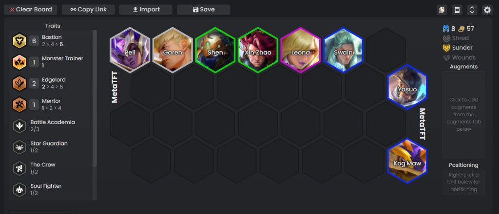This screenshot has width=499, height=214.
Task: Click the traits panel scrollbar
Action: pyautogui.click(x=95, y=98)
